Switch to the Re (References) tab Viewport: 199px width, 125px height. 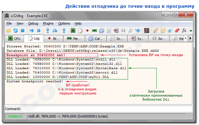point(177,38)
